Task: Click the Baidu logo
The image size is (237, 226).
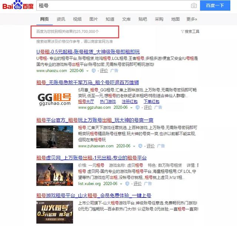Action: (17, 6)
